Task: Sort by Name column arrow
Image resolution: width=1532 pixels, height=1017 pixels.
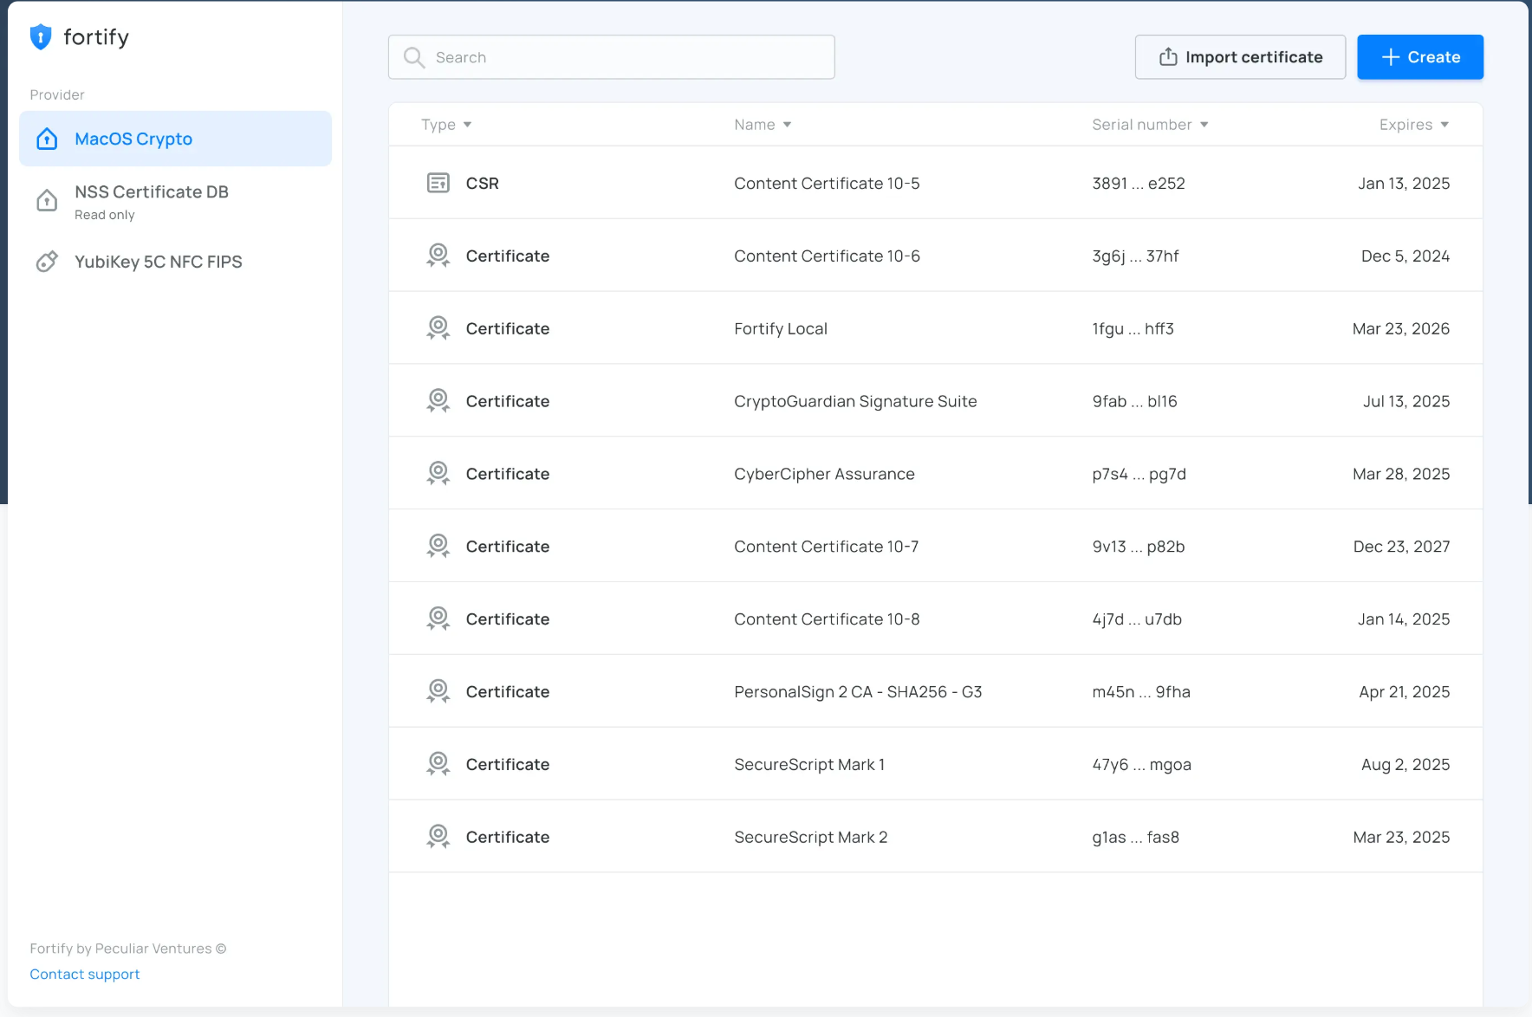Action: (787, 125)
